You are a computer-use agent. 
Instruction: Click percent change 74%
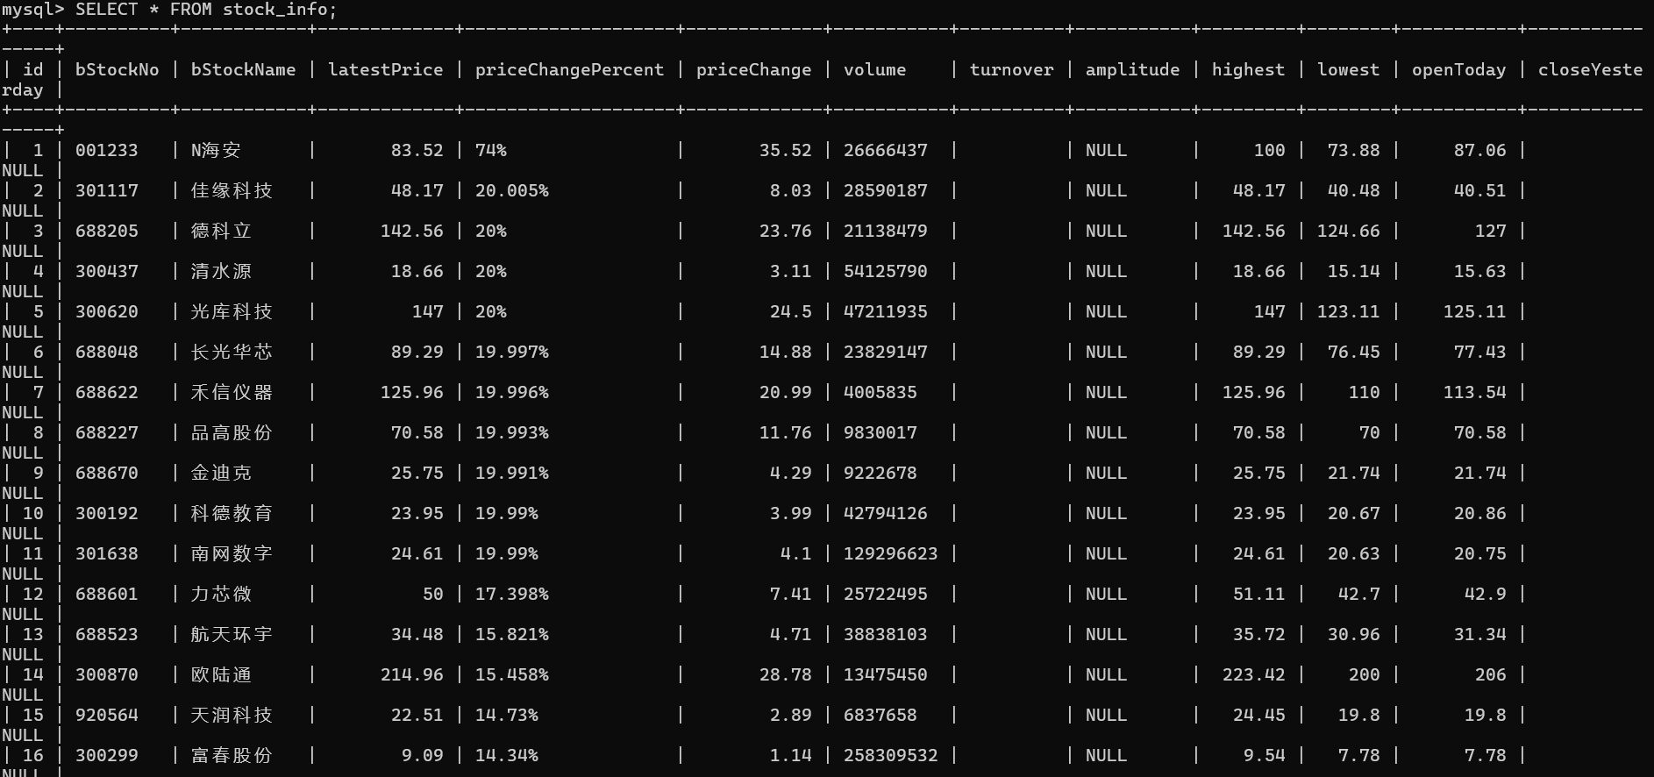click(491, 150)
